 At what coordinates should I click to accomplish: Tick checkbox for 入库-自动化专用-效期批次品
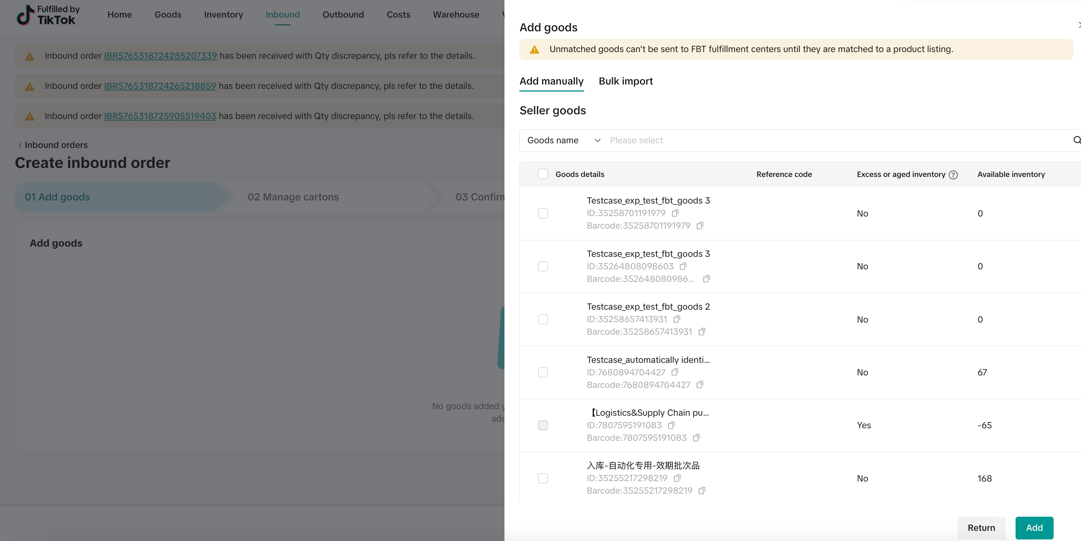point(543,478)
